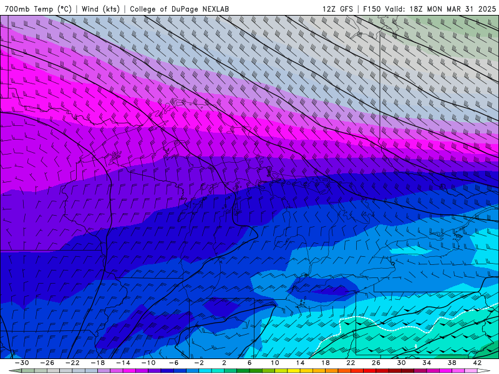Click the "College of DuPage NEXLAB" label
The image size is (499, 374).
point(179,9)
